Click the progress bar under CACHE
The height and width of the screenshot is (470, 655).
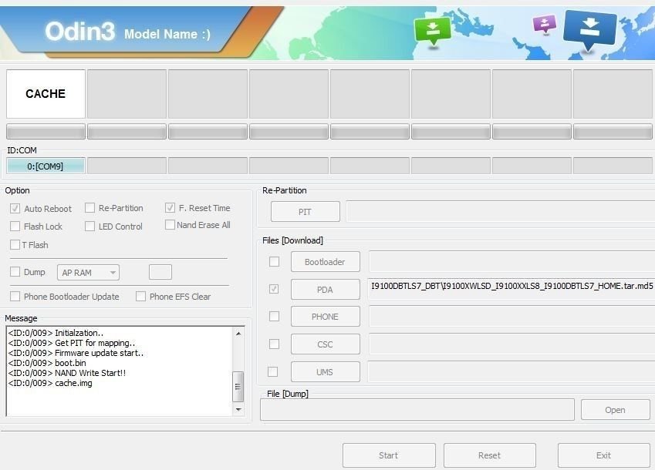click(x=46, y=131)
